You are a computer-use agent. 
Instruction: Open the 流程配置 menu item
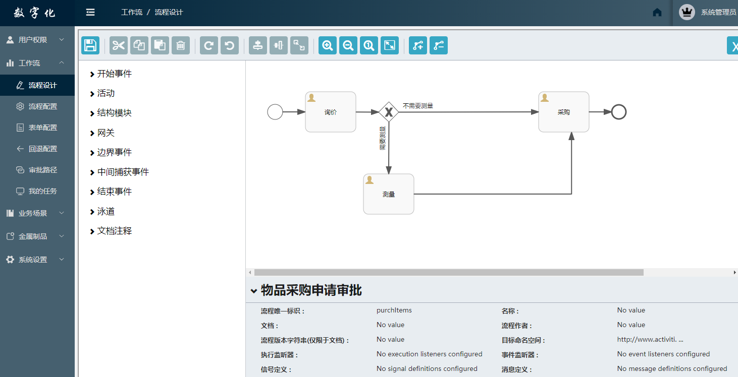click(x=42, y=106)
